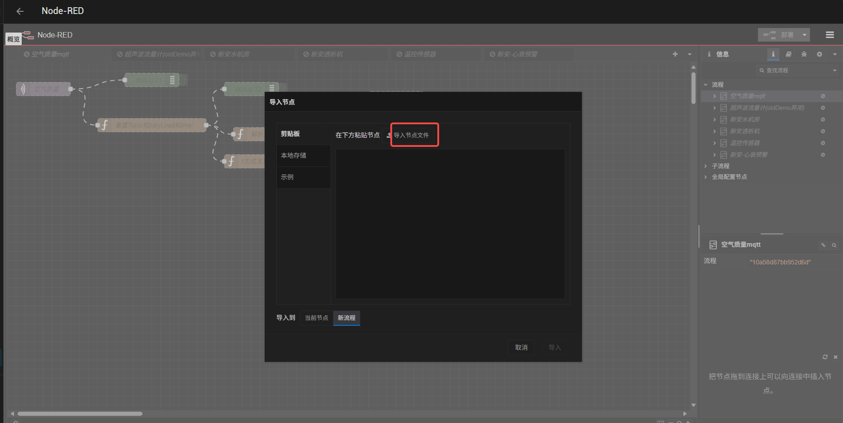
Task: Open the help book sidebar tab
Action: click(x=788, y=54)
